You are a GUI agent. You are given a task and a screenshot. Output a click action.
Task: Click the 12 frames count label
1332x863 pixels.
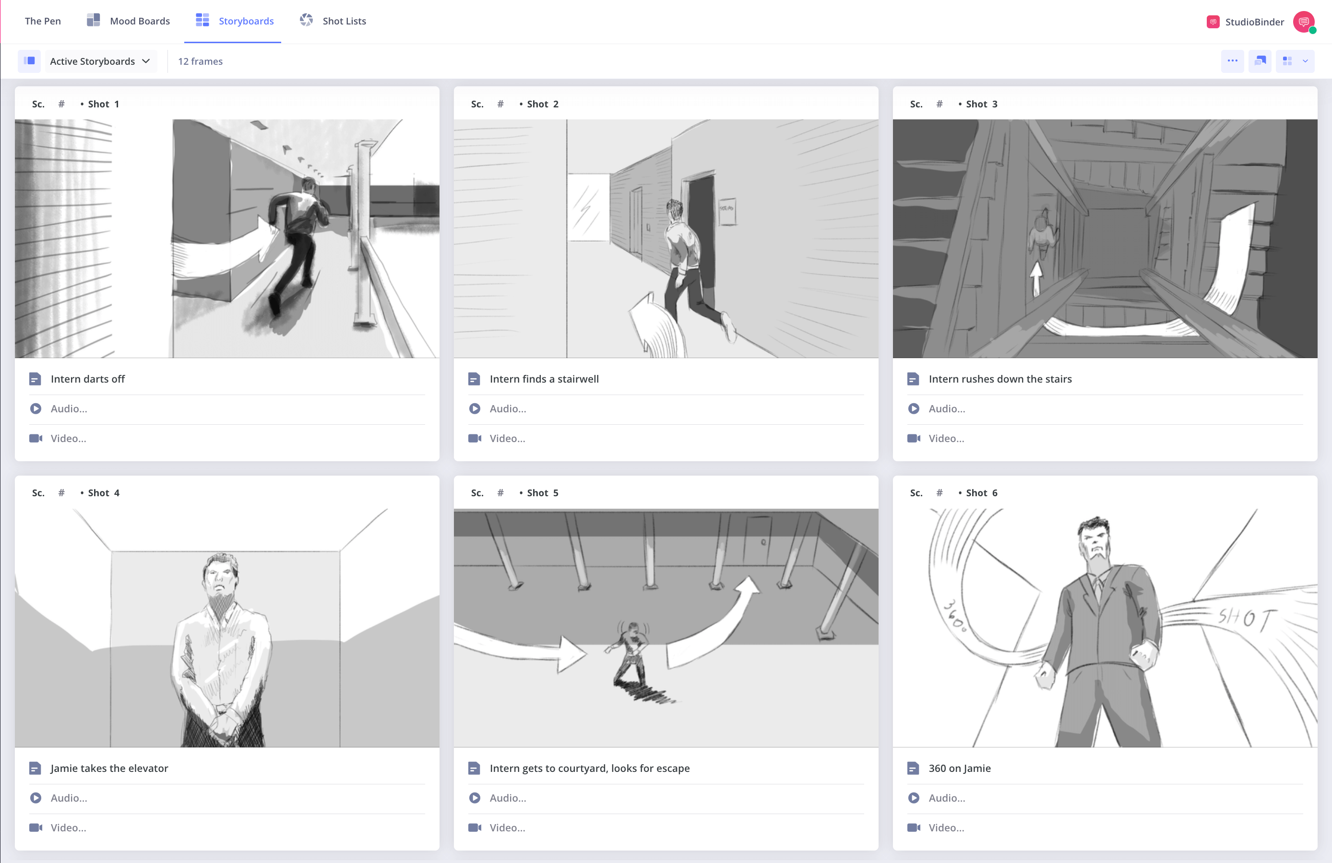(199, 60)
